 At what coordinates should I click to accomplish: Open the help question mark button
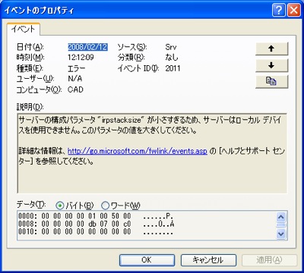279,11
